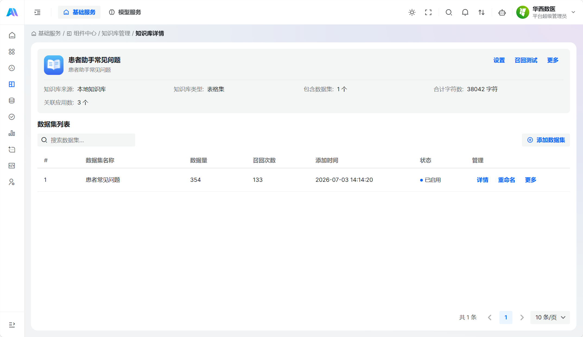This screenshot has width=583, height=337.
Task: Select page 1 in pagination
Action: click(x=506, y=317)
